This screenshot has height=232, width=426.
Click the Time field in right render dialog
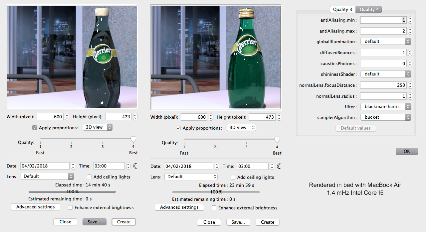tap(253, 166)
